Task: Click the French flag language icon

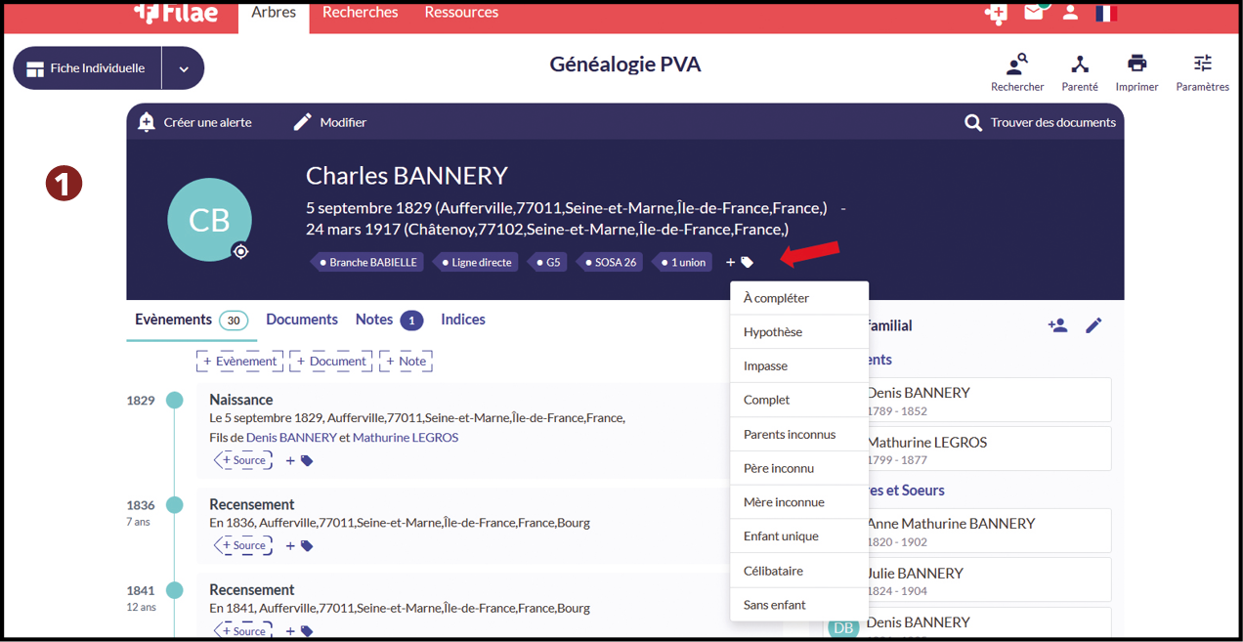Action: click(1106, 14)
